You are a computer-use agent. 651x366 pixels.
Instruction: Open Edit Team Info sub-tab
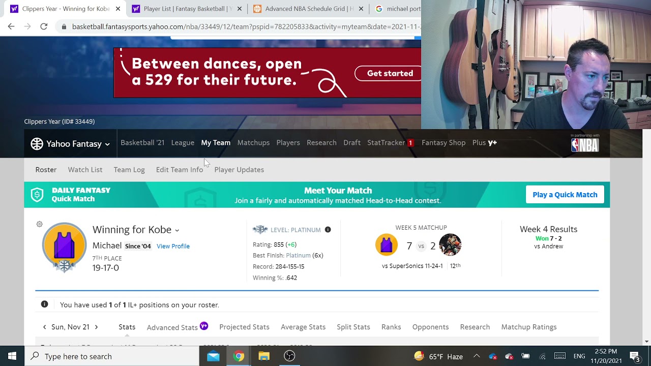click(x=180, y=170)
